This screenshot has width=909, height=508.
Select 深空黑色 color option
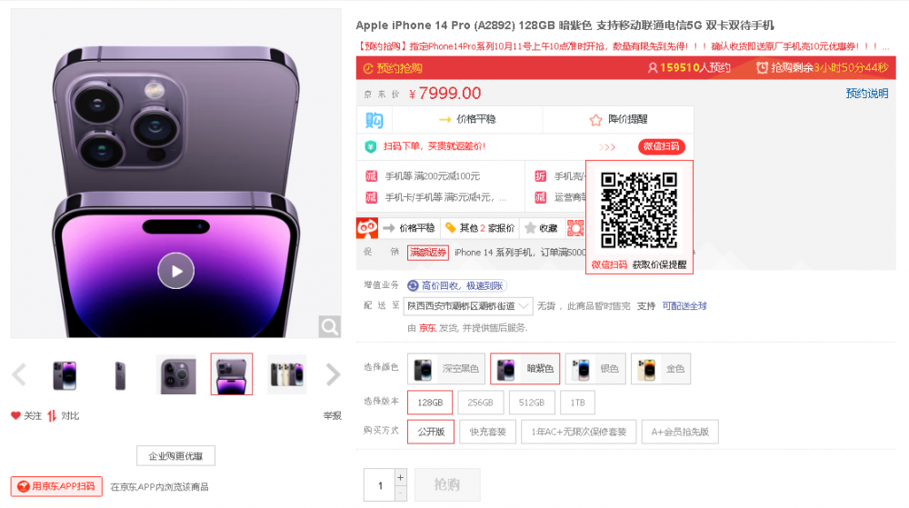[x=445, y=368]
